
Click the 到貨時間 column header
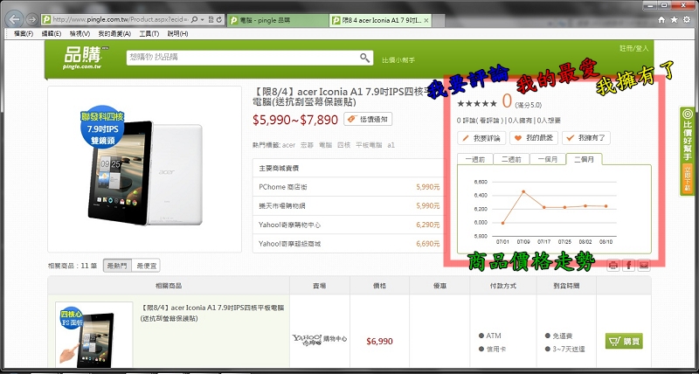(x=566, y=286)
